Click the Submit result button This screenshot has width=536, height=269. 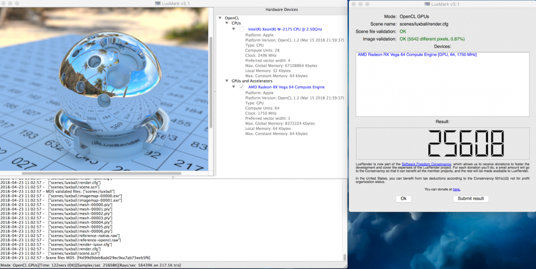point(471,199)
